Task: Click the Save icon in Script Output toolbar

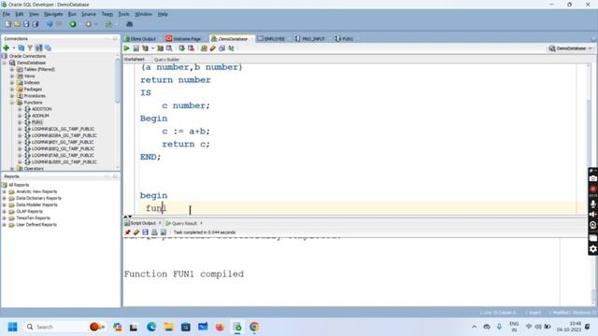Action: point(146,232)
